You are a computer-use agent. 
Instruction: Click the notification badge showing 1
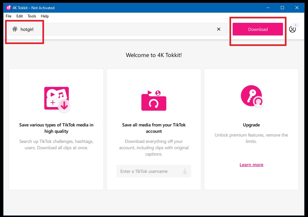pos(295,25)
